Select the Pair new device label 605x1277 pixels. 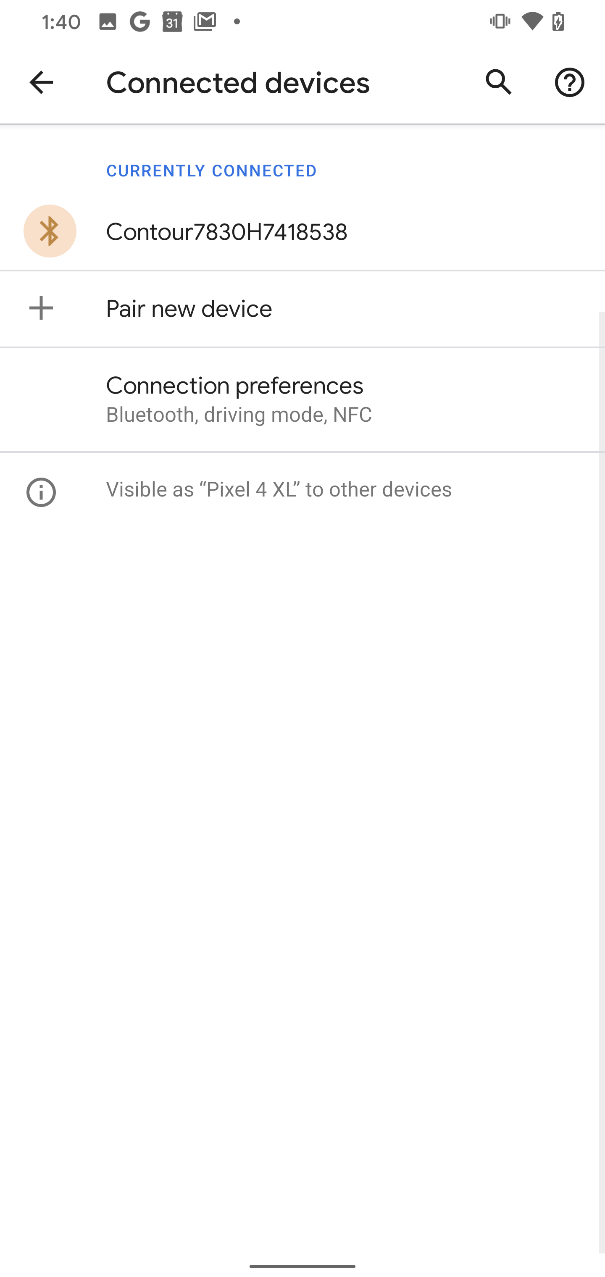[189, 309]
